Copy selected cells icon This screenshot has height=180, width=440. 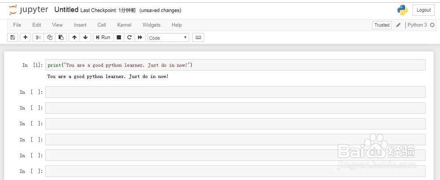click(x=50, y=38)
